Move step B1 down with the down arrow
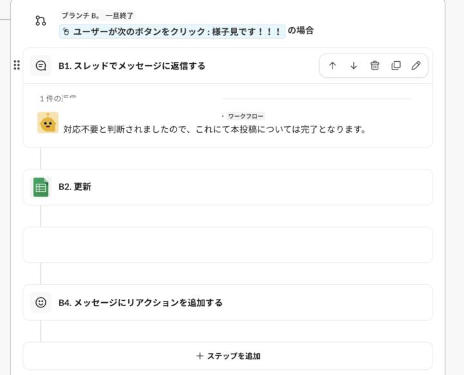 (x=354, y=66)
